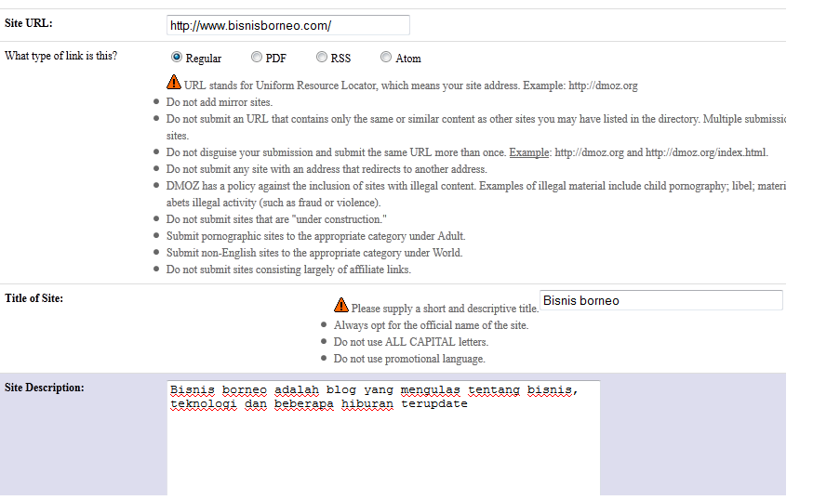Click the 'Site Description:' label

tap(45, 388)
